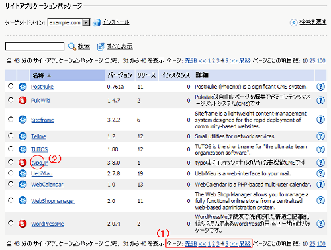Viewport: 331px width, 250px height.
Task: Click the すべて表示 link
Action: 120,46
